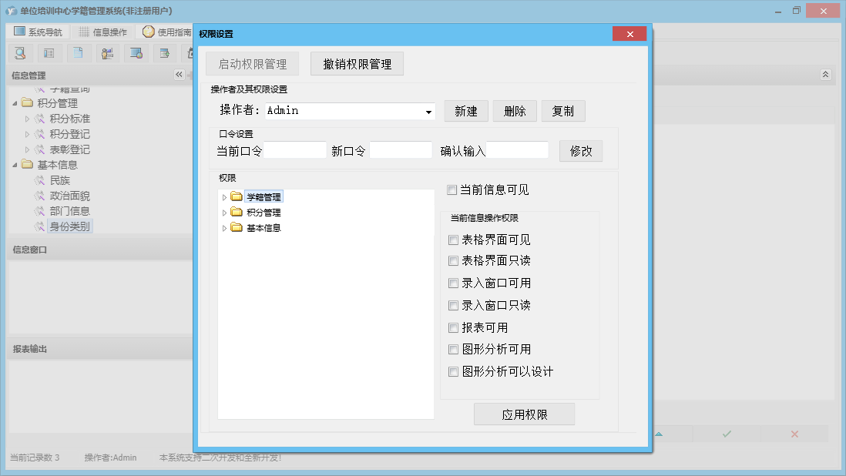Click the folder icon beside 积分管理 in 权限 tree
Screen dimensions: 846x476
(237, 212)
